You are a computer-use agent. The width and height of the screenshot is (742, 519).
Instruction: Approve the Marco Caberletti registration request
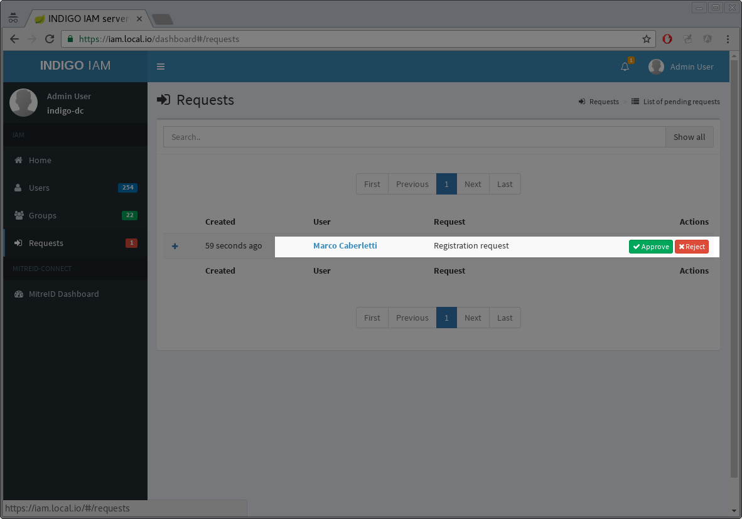(651, 247)
